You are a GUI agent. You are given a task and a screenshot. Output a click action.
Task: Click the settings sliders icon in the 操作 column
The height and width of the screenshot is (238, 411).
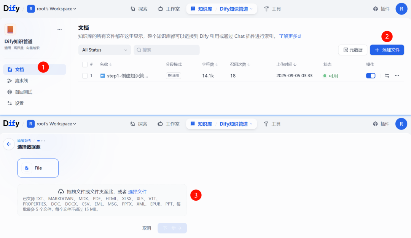click(387, 75)
